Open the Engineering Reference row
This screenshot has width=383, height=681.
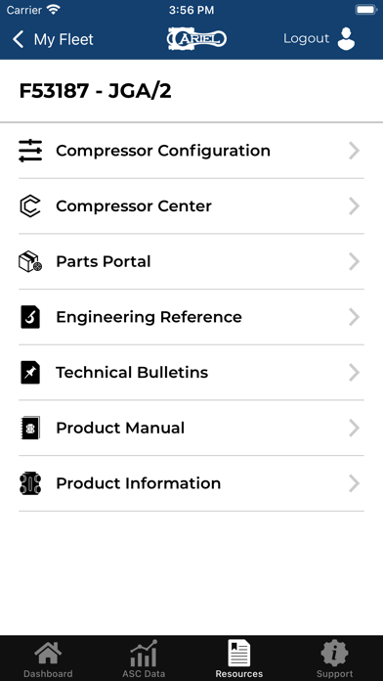pos(191,317)
